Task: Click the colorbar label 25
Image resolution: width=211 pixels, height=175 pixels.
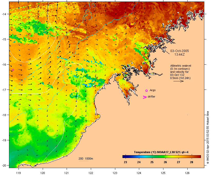Action: click(x=152, y=162)
